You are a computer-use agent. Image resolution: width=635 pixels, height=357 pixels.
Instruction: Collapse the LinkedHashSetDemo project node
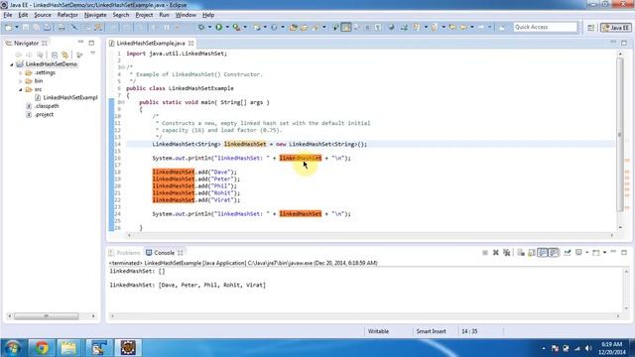point(12,64)
